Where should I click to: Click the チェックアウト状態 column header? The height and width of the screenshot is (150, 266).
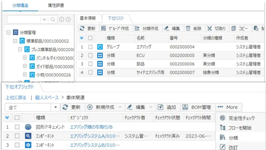tap(168, 117)
